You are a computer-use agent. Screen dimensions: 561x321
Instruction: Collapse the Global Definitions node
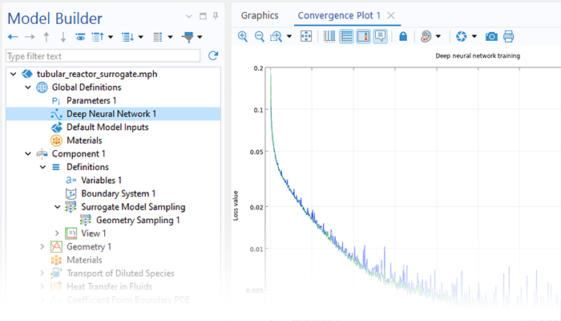pos(28,87)
